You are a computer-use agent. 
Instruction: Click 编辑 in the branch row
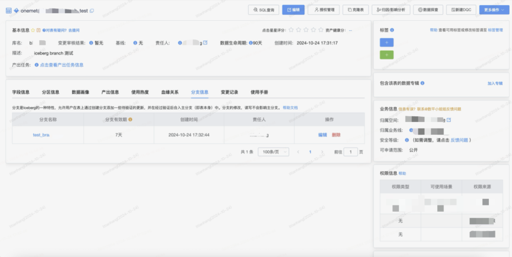pyautogui.click(x=323, y=135)
